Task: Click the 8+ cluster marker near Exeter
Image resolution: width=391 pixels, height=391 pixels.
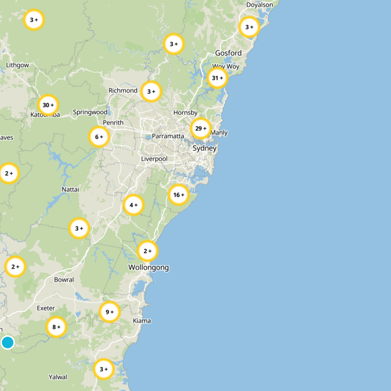Action: click(x=56, y=326)
